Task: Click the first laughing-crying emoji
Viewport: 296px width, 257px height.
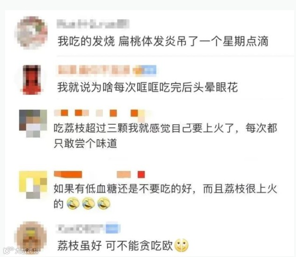Action: [x=73, y=204]
